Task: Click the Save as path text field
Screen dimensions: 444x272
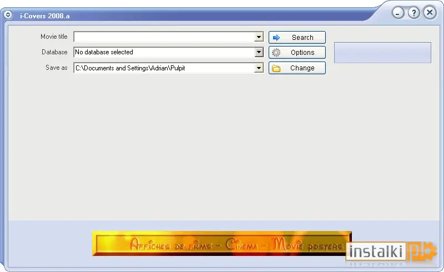Action: click(164, 68)
